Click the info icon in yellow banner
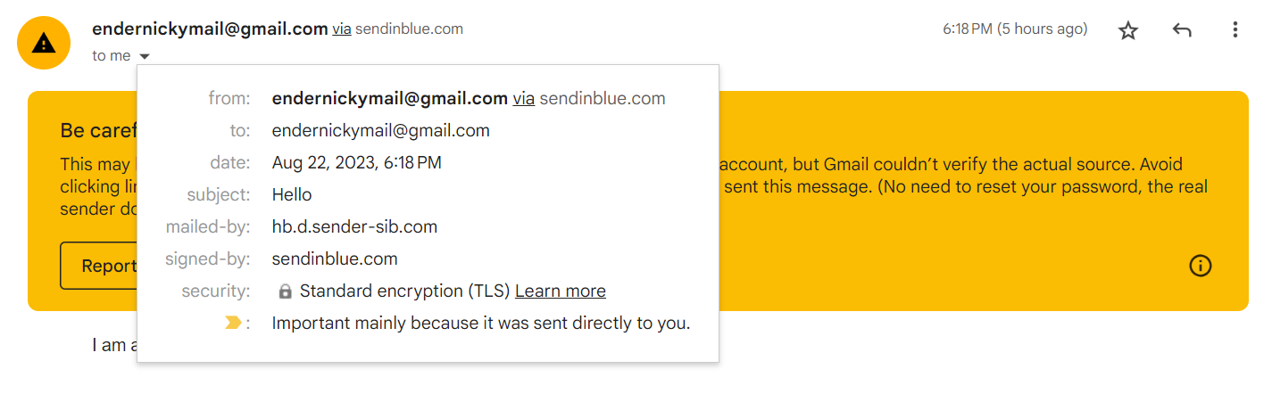The image size is (1272, 402). (1201, 265)
